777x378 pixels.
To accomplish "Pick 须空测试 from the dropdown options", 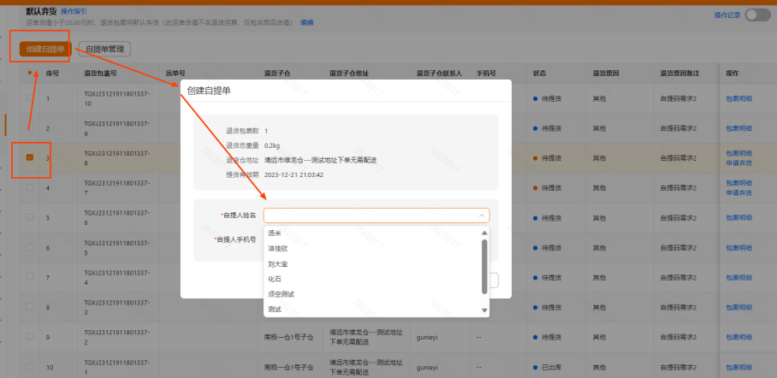I will (x=281, y=294).
